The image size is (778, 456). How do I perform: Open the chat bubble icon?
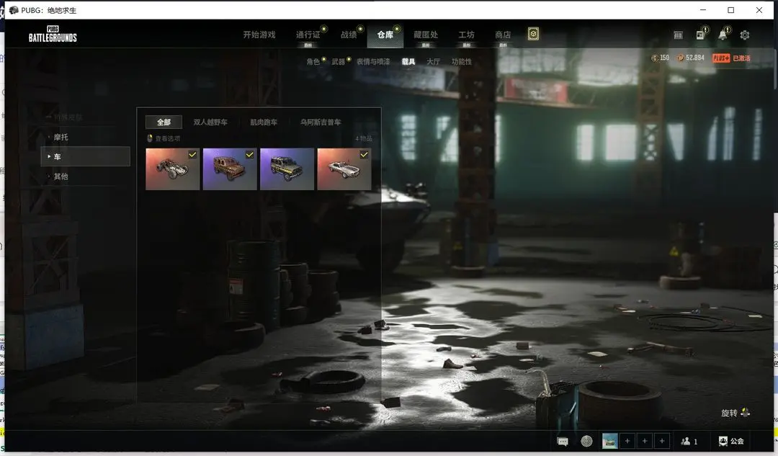563,441
